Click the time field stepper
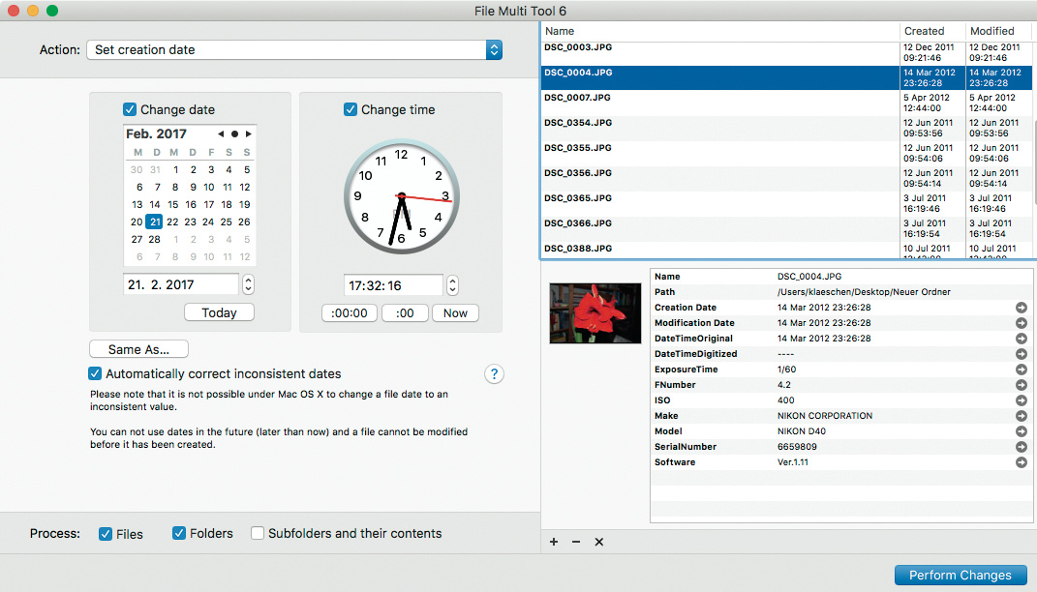The height and width of the screenshot is (592, 1037). (452, 286)
